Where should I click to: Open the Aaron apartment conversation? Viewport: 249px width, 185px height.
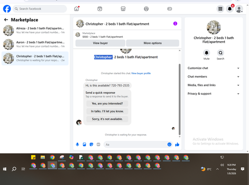35,44
